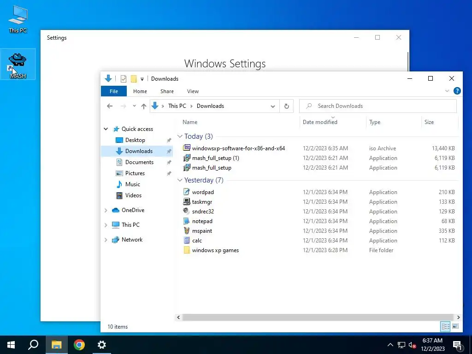Click the Forward navigation arrow
Screen dimensions: 472x354
pyautogui.click(x=123, y=106)
